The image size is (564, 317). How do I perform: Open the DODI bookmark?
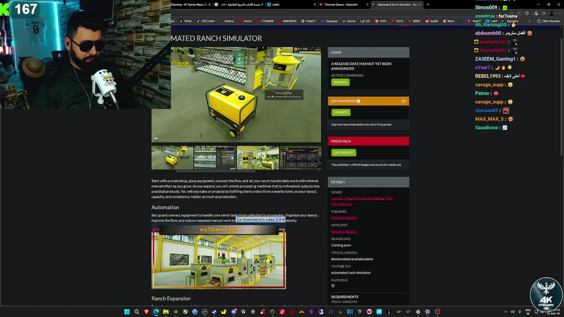(x=381, y=21)
